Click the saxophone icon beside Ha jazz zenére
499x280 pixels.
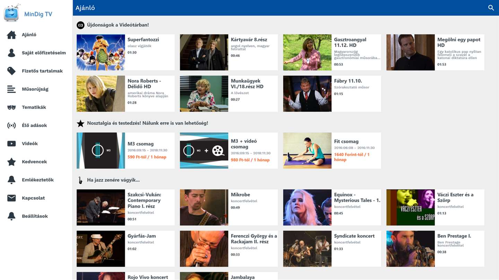click(80, 180)
